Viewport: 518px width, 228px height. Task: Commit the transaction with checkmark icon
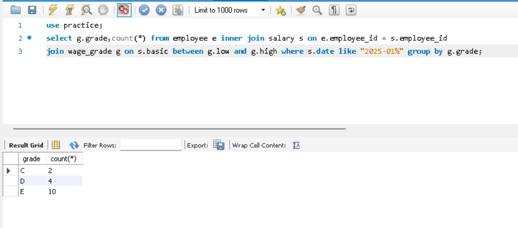click(144, 10)
